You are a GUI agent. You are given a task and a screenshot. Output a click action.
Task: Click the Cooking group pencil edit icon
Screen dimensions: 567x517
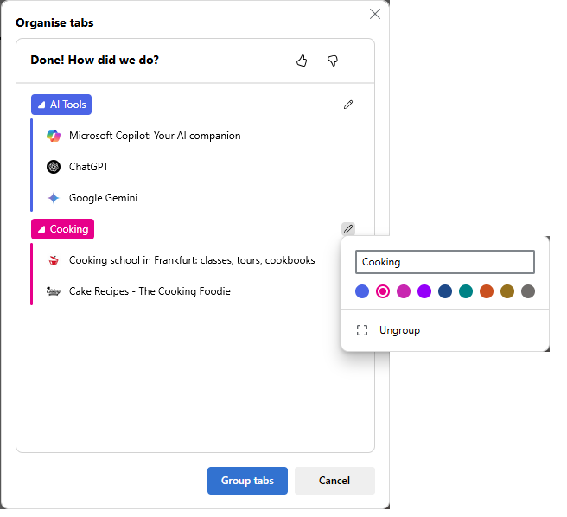[x=348, y=229]
